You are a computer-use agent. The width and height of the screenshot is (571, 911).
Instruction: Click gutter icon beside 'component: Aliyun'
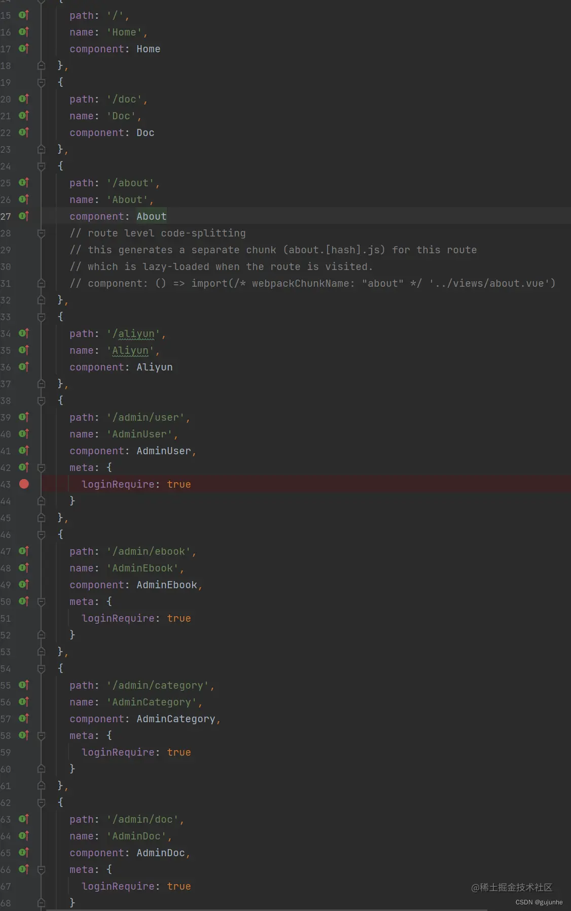click(24, 367)
